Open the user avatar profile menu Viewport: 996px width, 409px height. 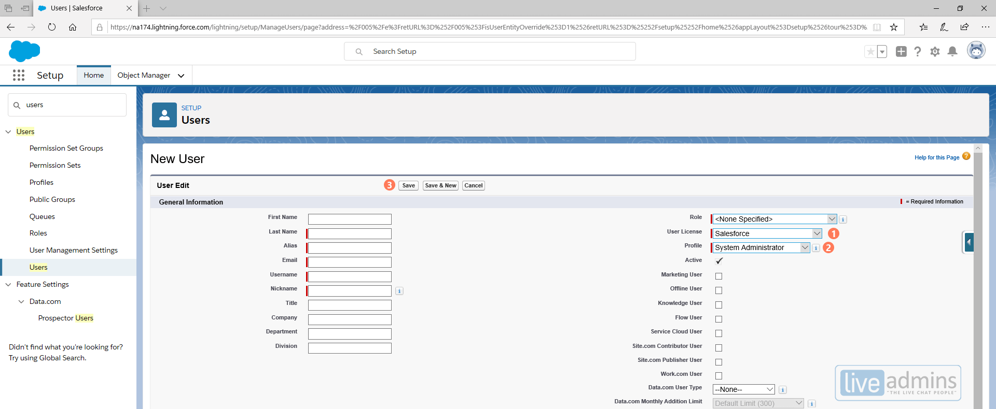pyautogui.click(x=976, y=50)
